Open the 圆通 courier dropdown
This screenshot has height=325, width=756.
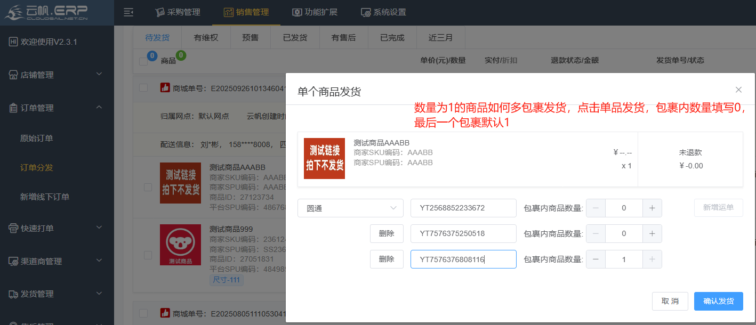click(x=350, y=208)
